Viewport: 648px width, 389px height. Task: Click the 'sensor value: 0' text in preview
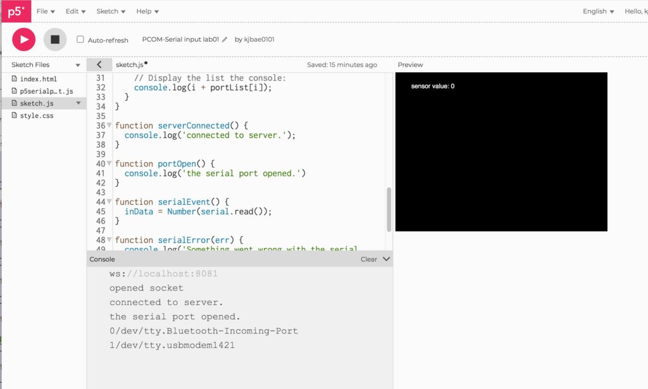coord(433,86)
